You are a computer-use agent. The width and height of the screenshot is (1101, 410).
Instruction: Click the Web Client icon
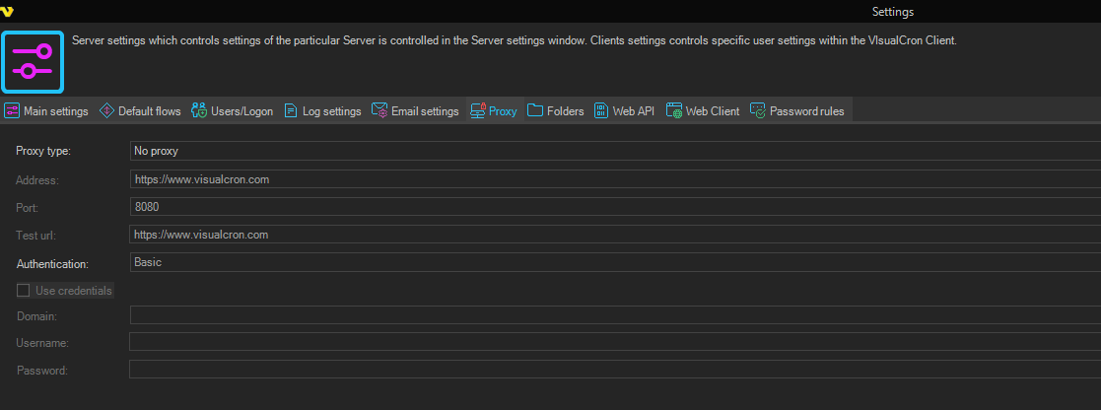pyautogui.click(x=674, y=111)
